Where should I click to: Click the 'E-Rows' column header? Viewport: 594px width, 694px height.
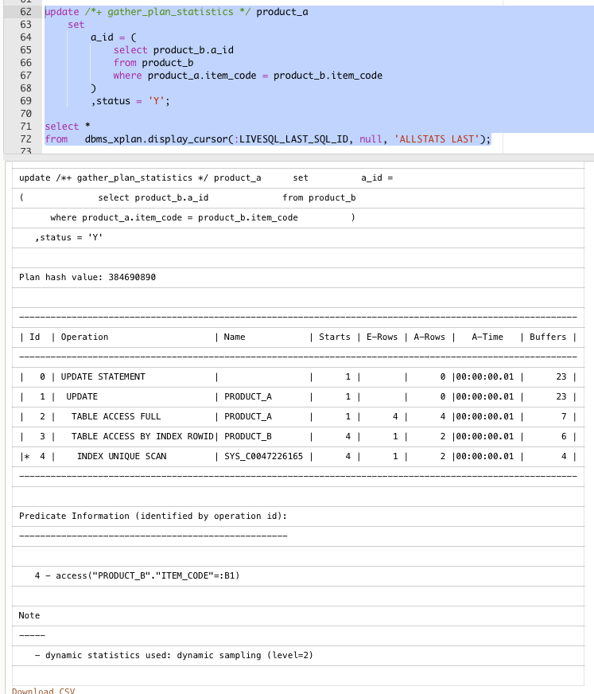point(382,337)
